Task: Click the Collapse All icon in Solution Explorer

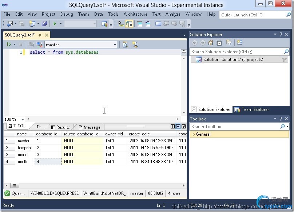Action: (x=219, y=43)
